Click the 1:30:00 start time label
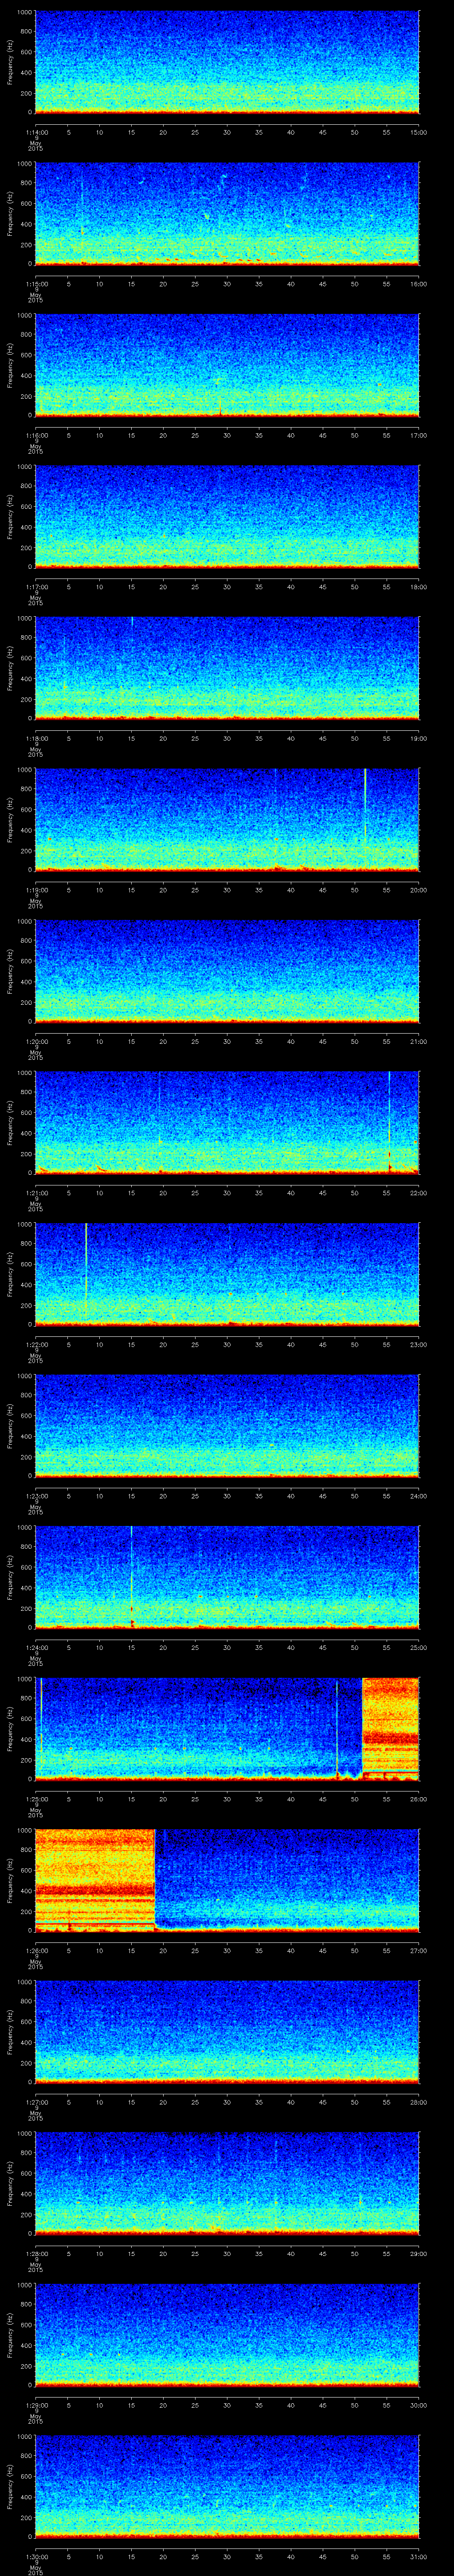 (x=36, y=2557)
